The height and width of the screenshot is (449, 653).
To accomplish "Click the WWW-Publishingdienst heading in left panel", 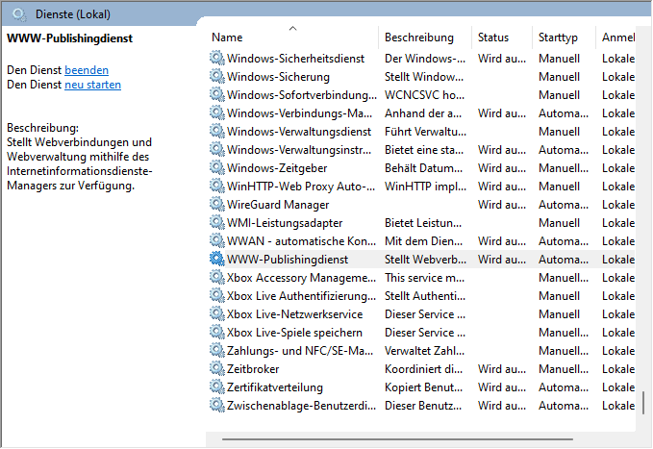I will pyautogui.click(x=69, y=38).
